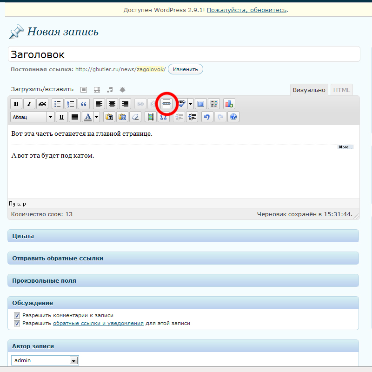Image resolution: width=372 pixels, height=372 pixels.
Task: Insert the More tag
Action: pyautogui.click(x=166, y=104)
